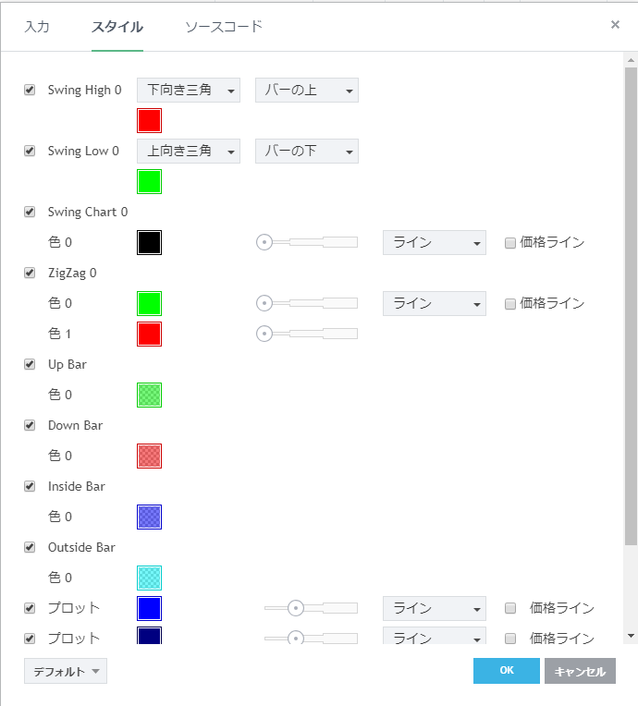Viewport: 638px width, 706px height.
Task: Open the ソースコード tab
Action: 224,27
